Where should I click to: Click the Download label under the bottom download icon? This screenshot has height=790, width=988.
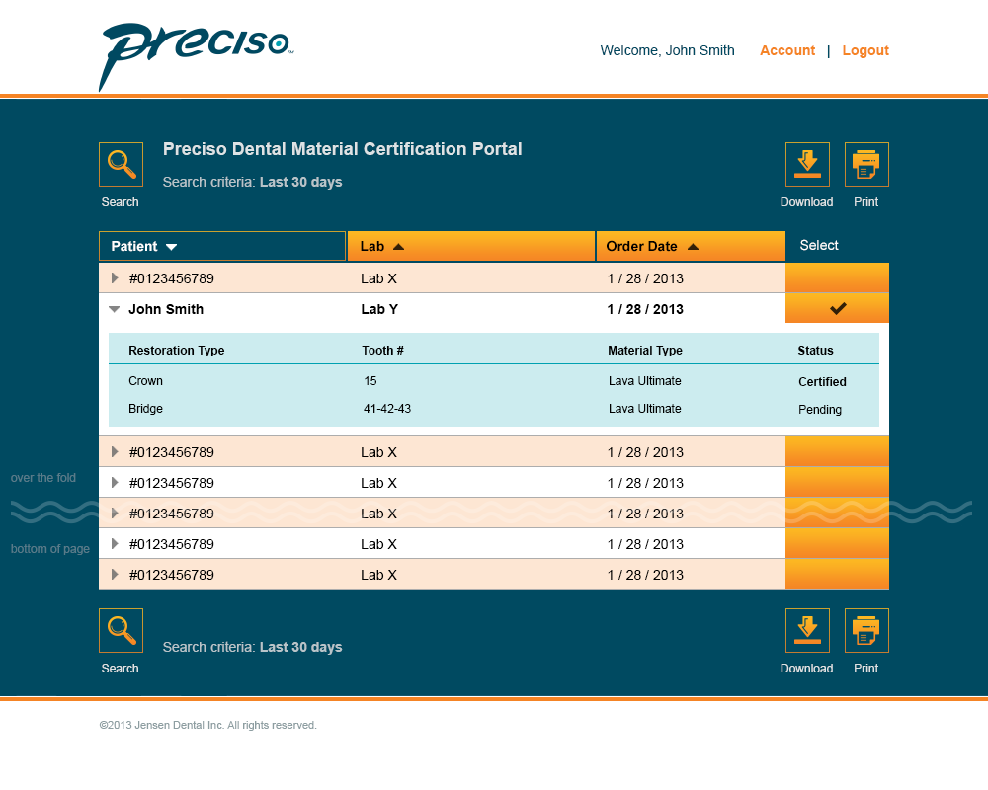pos(806,669)
